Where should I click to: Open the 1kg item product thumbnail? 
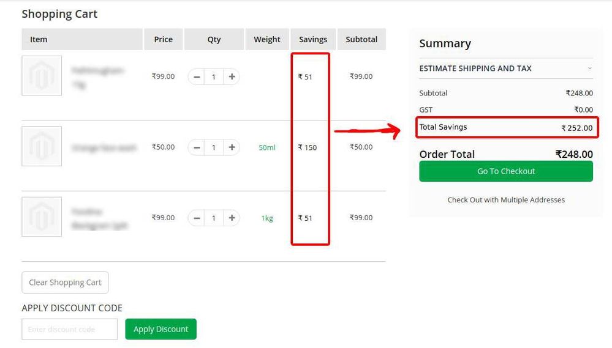coord(42,217)
